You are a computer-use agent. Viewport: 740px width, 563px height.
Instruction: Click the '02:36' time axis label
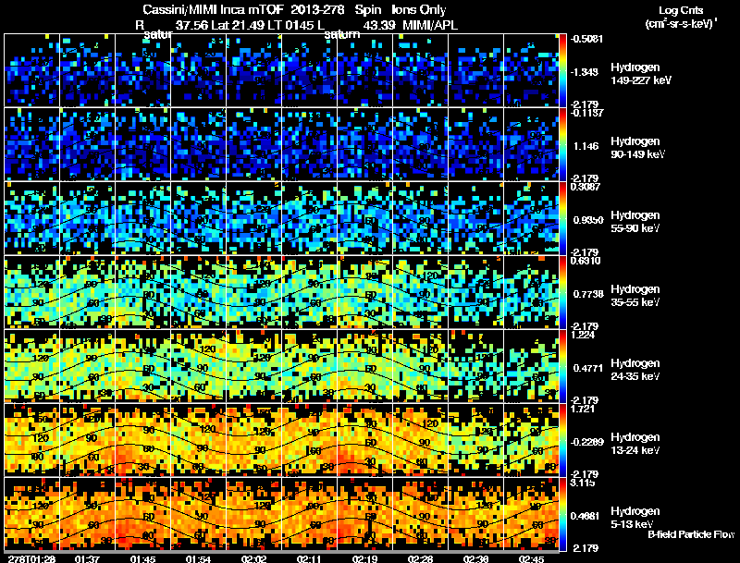coord(475,558)
